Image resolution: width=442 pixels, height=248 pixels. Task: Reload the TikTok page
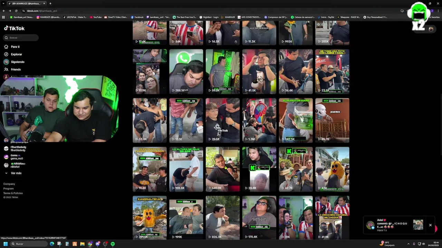pyautogui.click(x=16, y=11)
